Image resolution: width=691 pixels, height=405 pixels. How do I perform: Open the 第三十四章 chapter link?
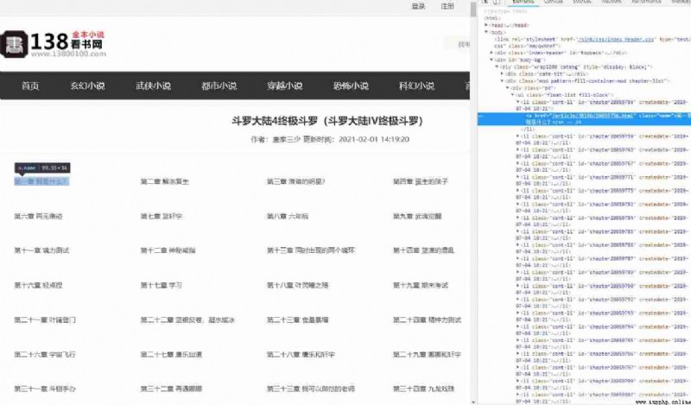pos(423,389)
